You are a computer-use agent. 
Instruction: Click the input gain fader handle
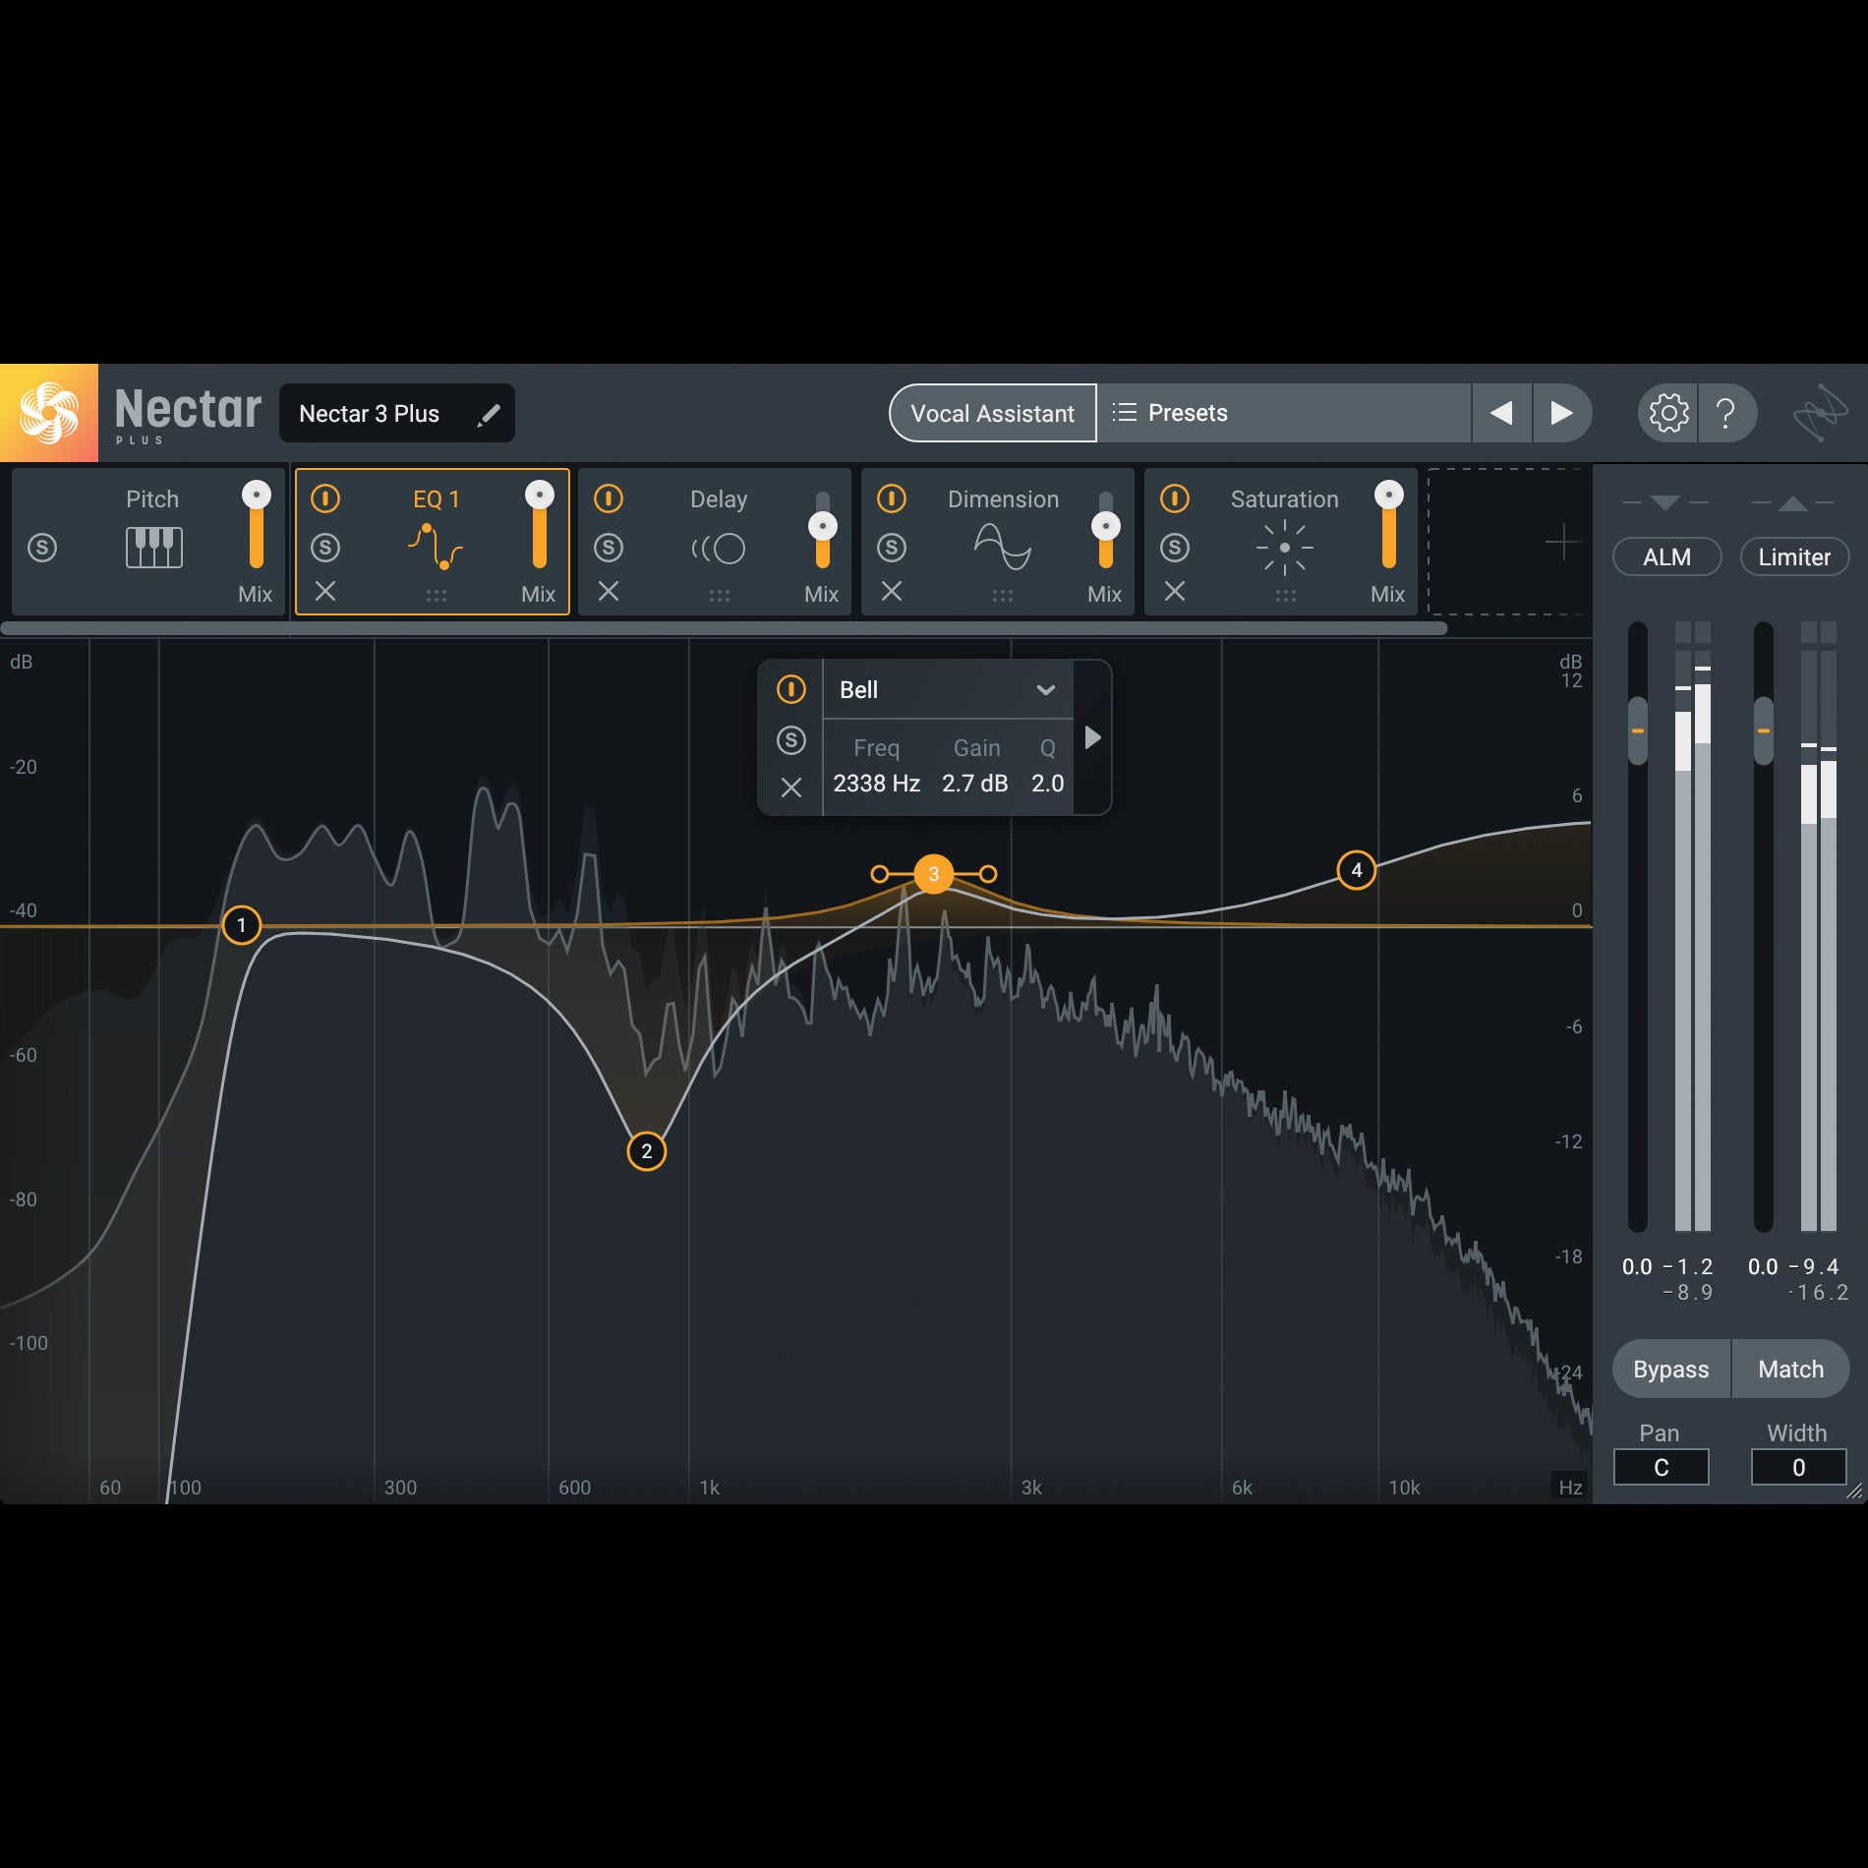point(1638,730)
